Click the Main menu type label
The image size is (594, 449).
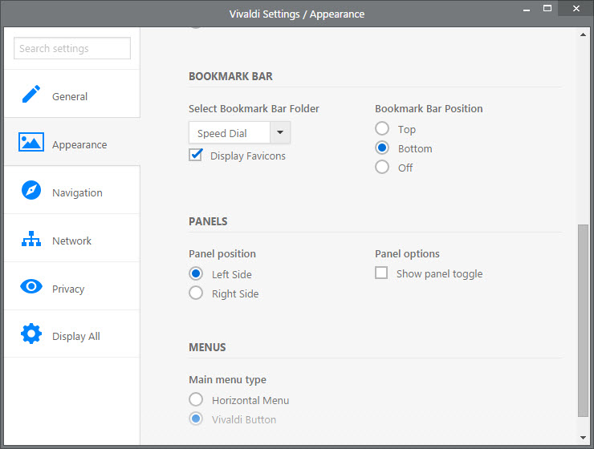(228, 380)
